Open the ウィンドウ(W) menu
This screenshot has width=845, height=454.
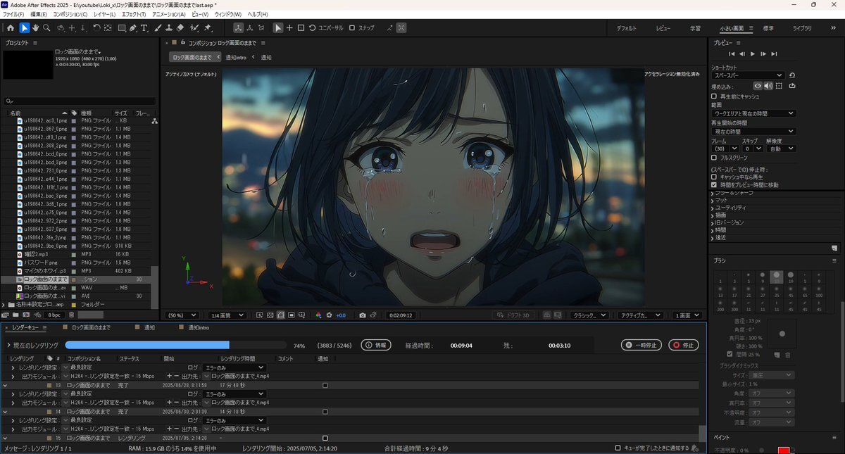click(x=227, y=14)
